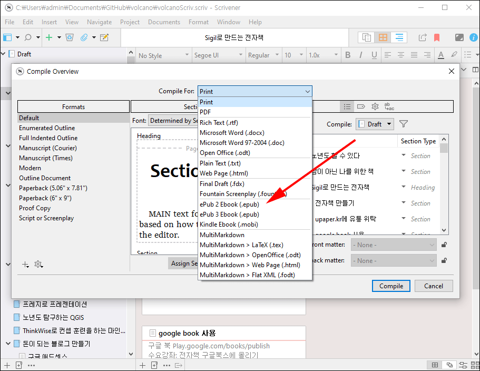Change Heading section type dropdown
The width and height of the screenshot is (480, 371).
point(404,187)
